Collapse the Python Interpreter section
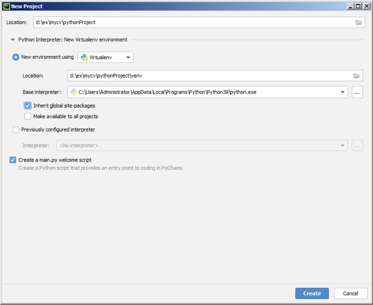Image resolution: width=373 pixels, height=305 pixels. point(13,39)
